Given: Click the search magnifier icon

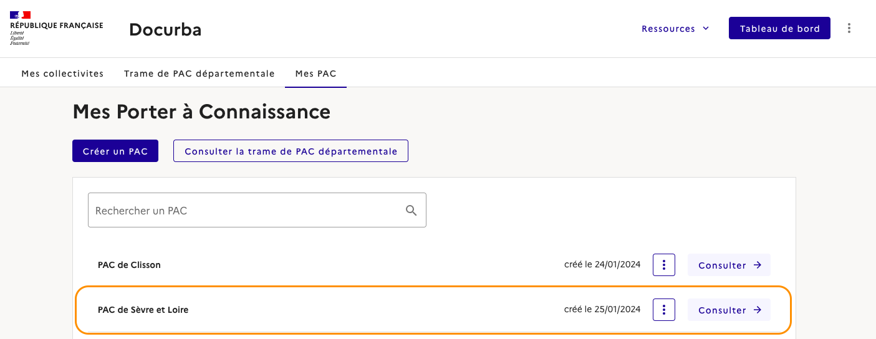Looking at the screenshot, I should point(411,211).
